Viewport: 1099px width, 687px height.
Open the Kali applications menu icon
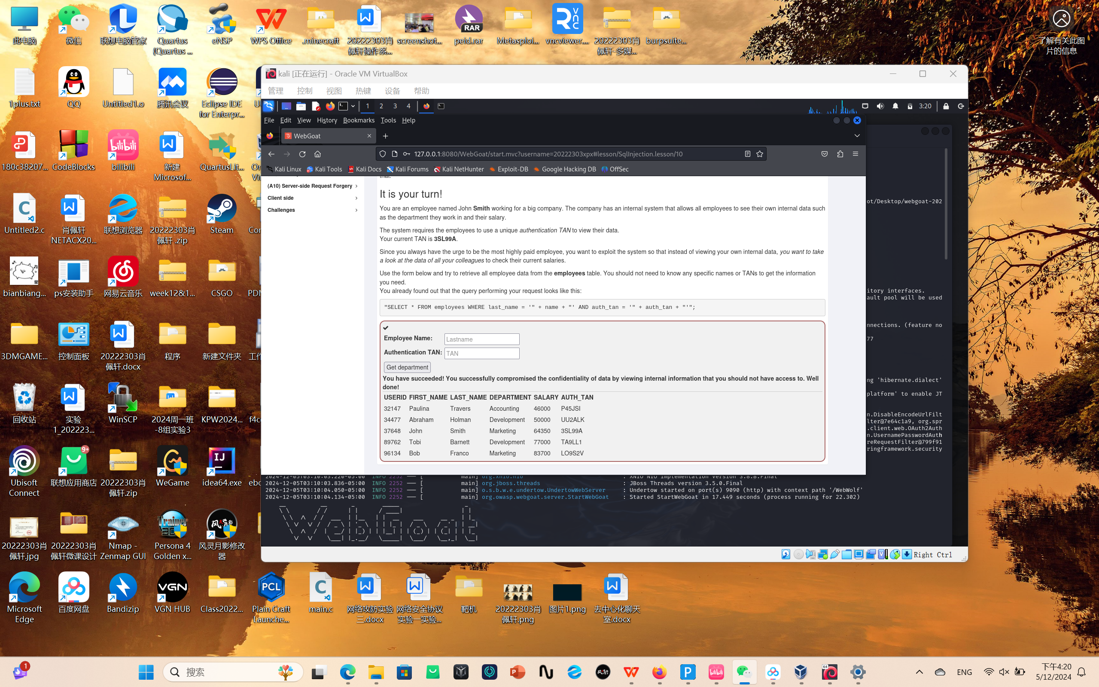point(268,106)
